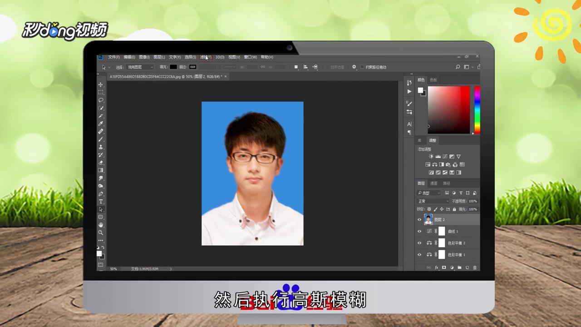Add a layer mask
This screenshot has width=581, height=327.
tap(444, 268)
